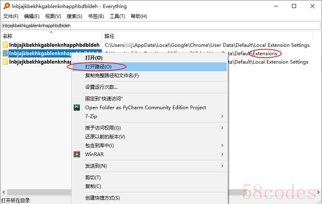Image resolution: width=322 pixels, height=204 pixels.
Task: Click folder icon of third search result
Action: tap(5, 62)
